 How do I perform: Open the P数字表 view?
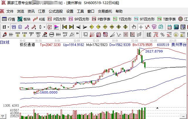tap(101, 19)
